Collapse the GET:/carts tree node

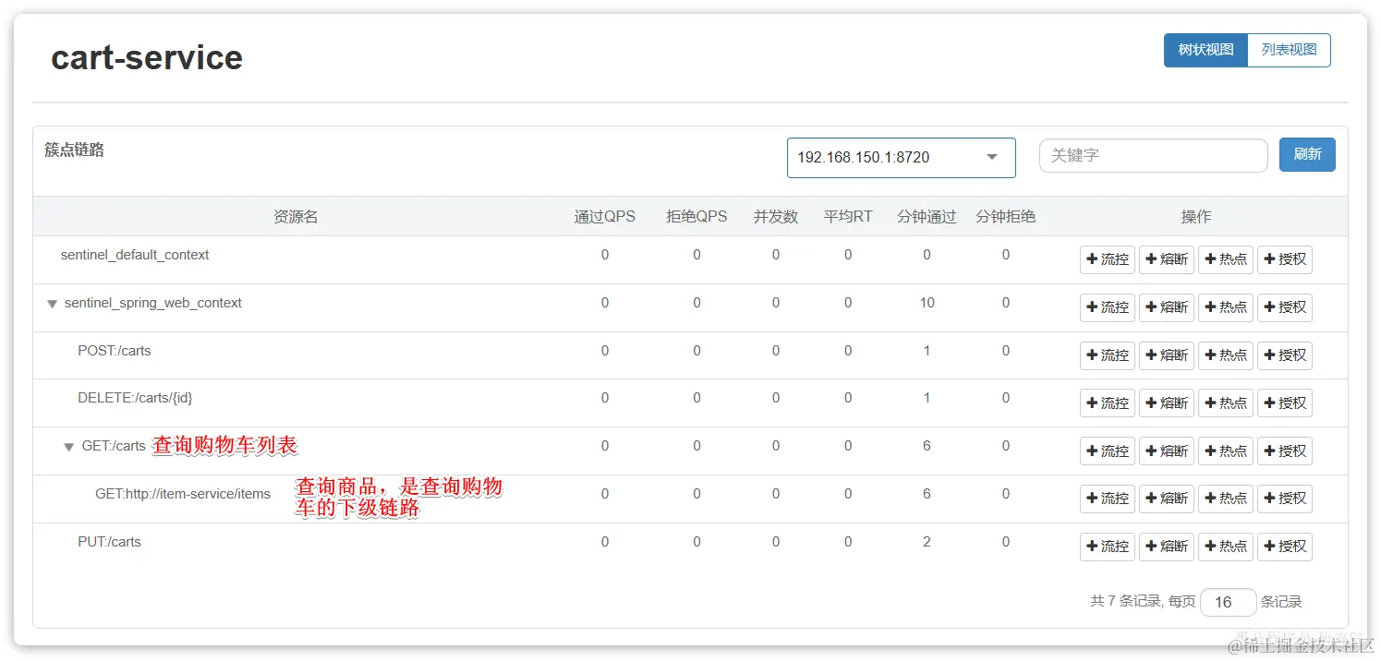point(68,447)
